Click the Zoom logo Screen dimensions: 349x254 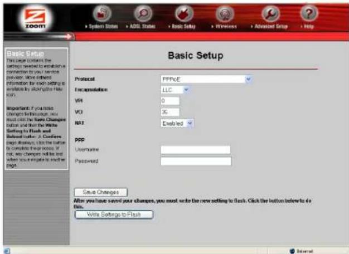tap(35, 18)
